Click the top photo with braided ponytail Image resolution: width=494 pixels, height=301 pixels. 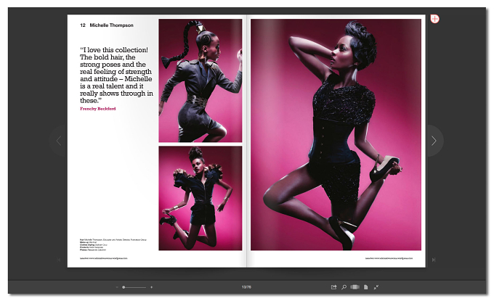click(201, 81)
